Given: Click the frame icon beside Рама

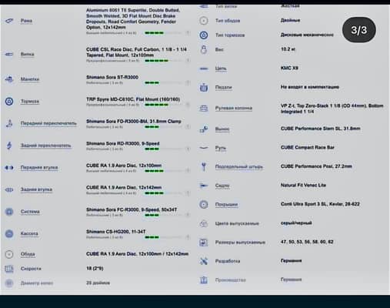Looking at the screenshot, I should coord(9,21).
